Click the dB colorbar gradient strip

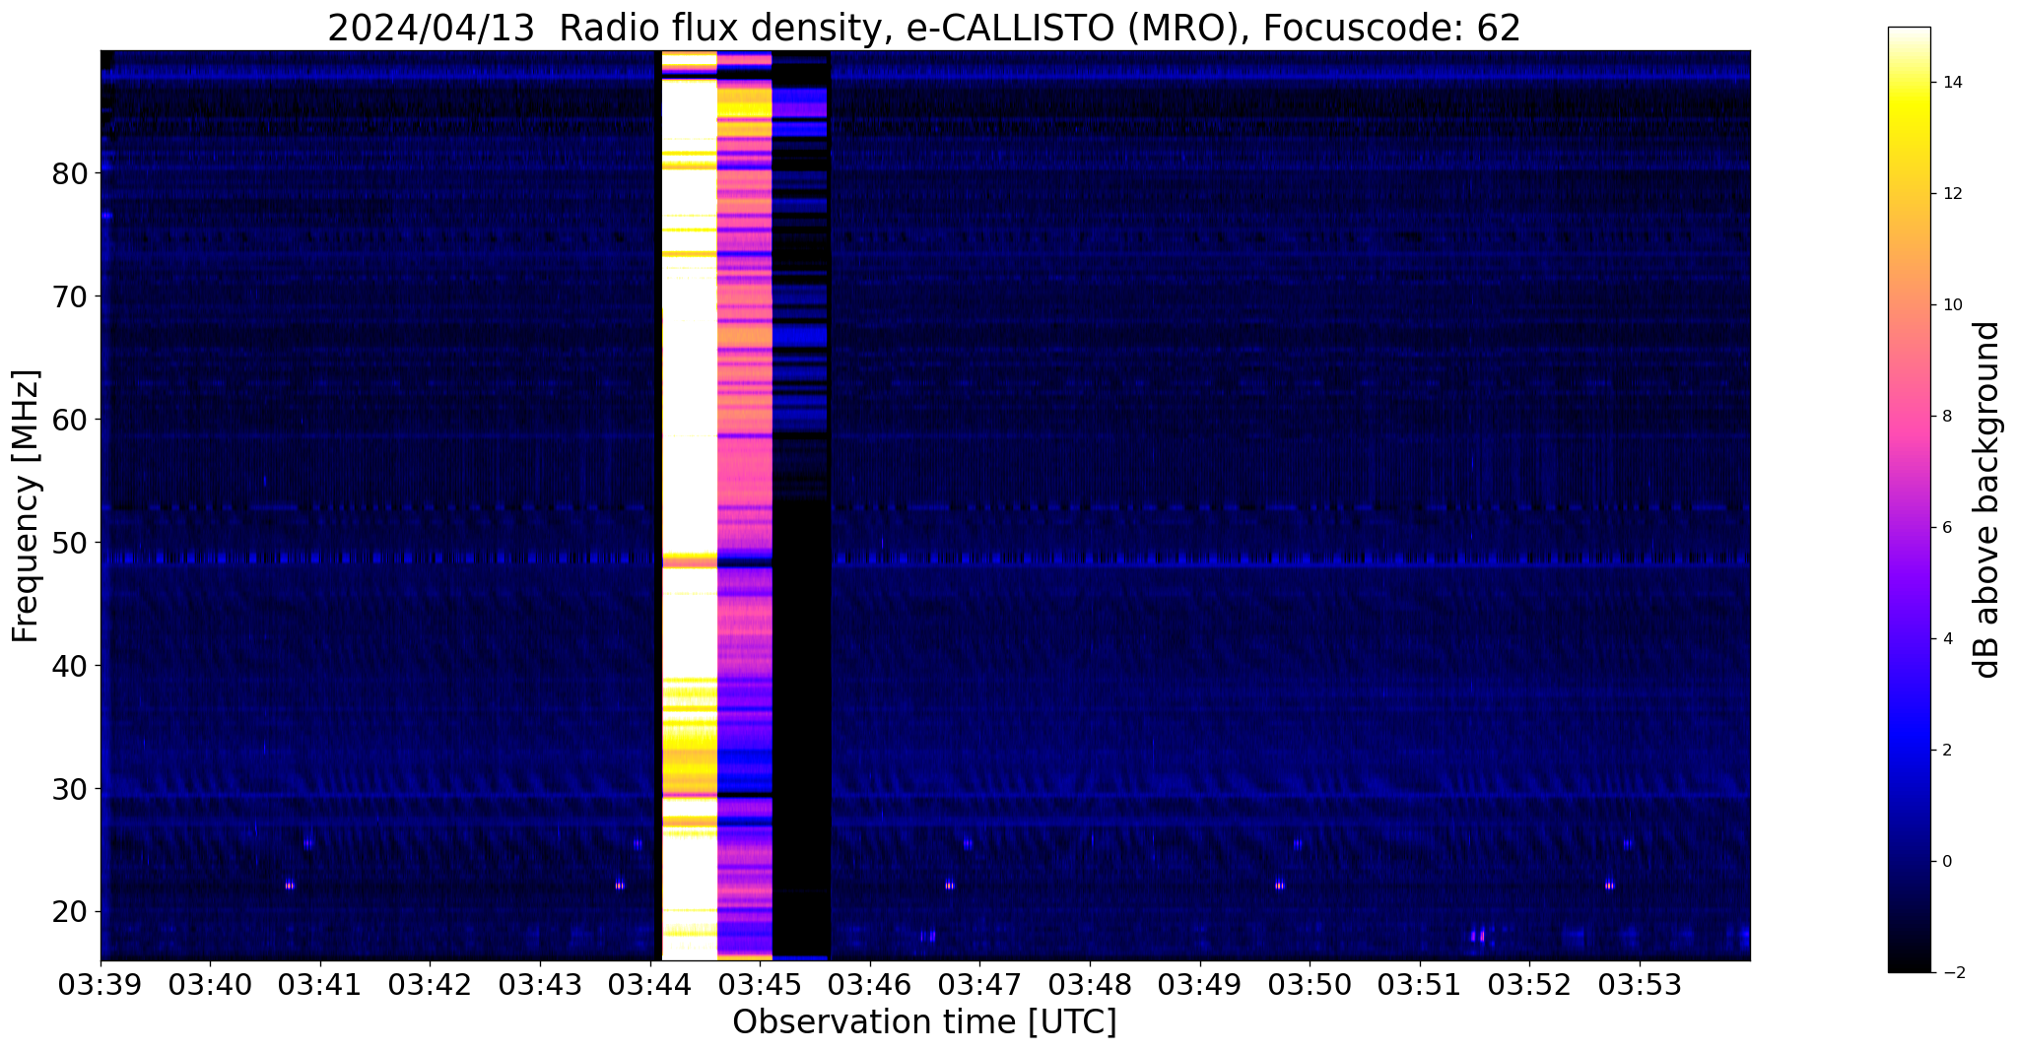coord(1909,499)
